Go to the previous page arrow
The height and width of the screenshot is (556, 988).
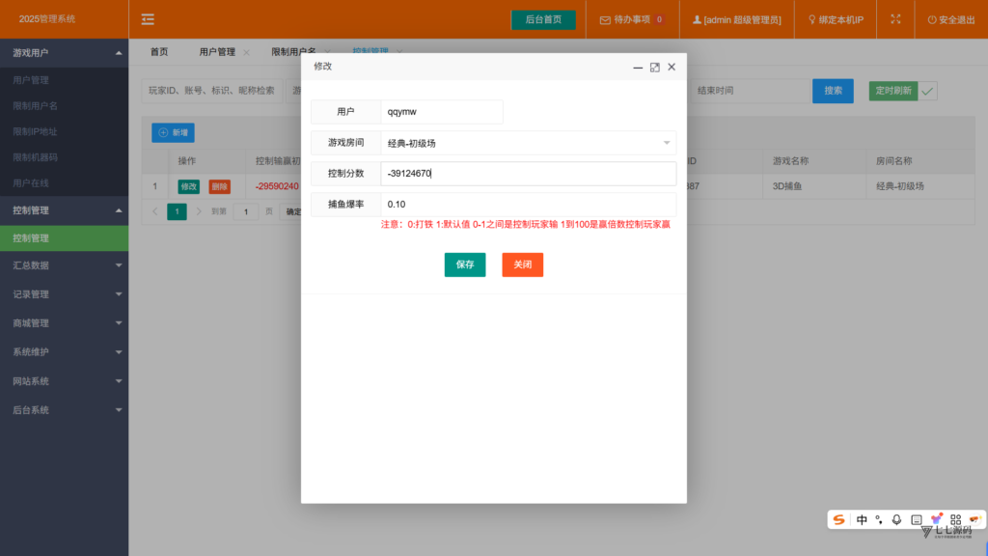coord(155,211)
